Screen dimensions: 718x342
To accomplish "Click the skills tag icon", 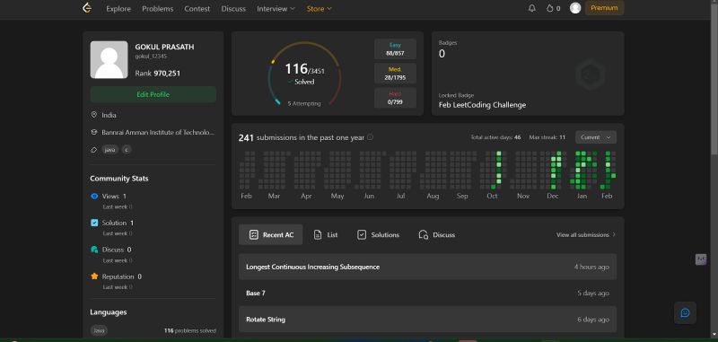I will tap(94, 149).
